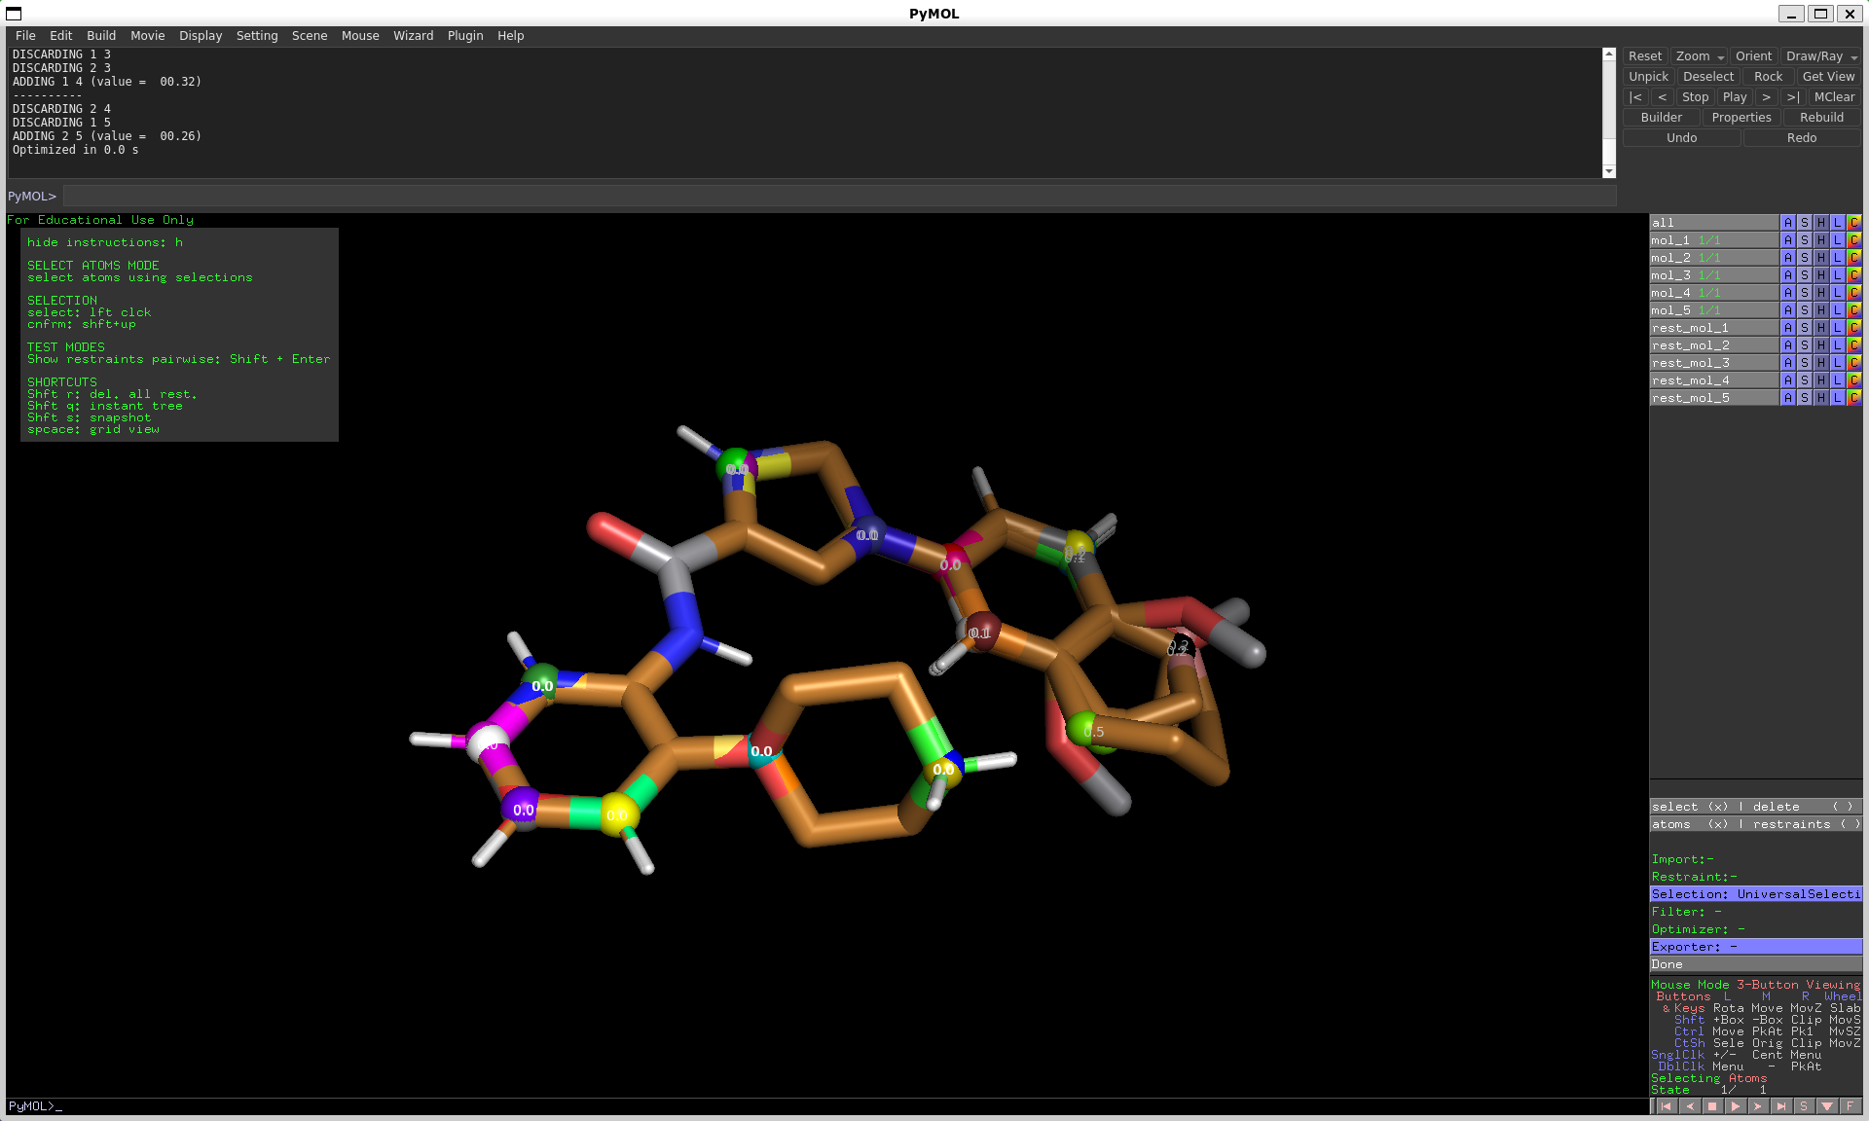Viewport: 1869px width, 1121px height.
Task: Open the Draw/Ray dropdown button
Action: [1820, 56]
